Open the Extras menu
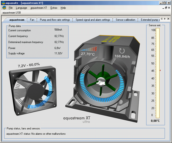 [x=54, y=8]
